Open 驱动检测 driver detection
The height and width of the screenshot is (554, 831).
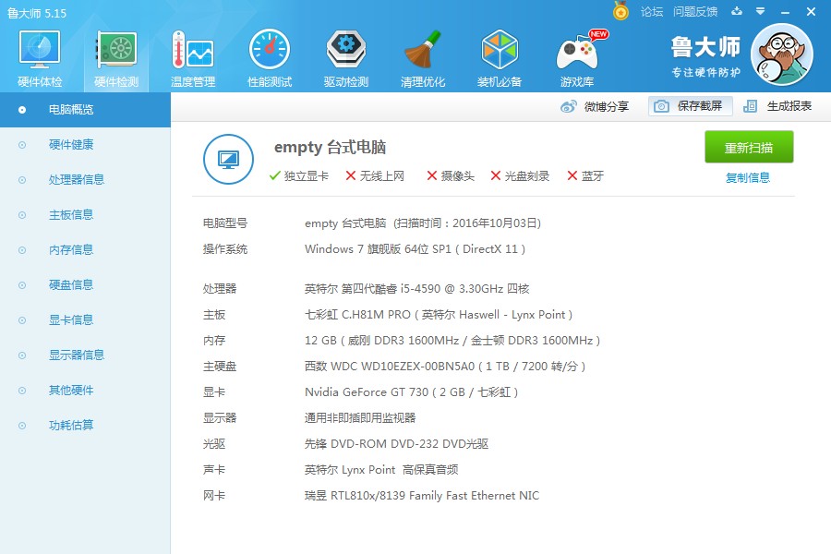click(346, 58)
